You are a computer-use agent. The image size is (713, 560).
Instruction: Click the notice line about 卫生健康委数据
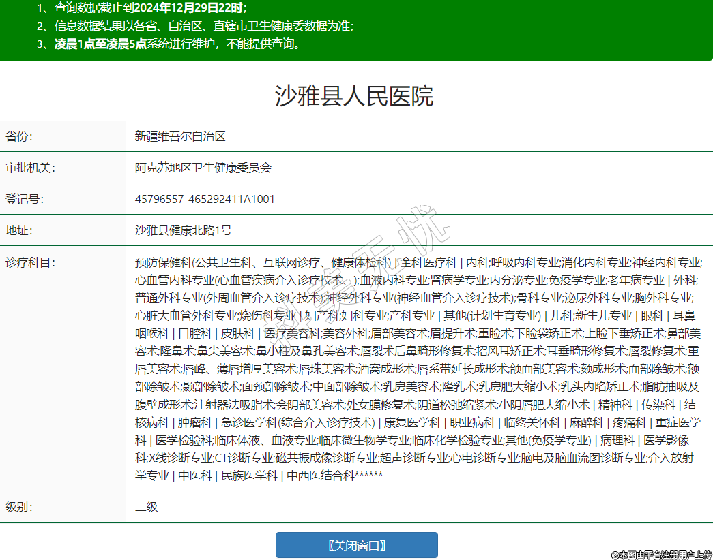(x=205, y=26)
